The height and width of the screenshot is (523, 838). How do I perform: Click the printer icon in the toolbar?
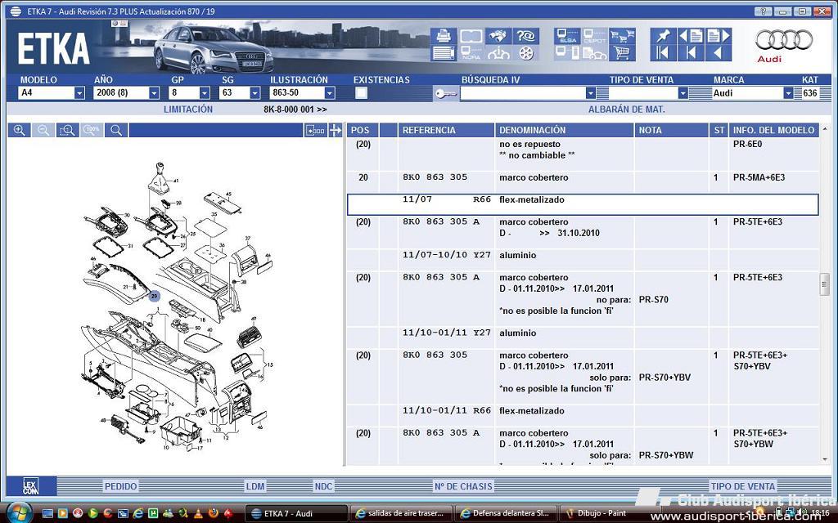[444, 36]
